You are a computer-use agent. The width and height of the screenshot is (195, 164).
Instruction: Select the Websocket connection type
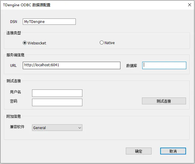click(25, 43)
